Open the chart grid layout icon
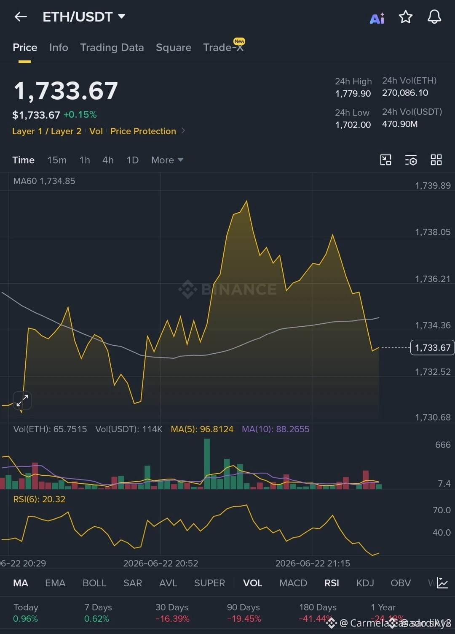Screen dimensions: 455x634 [436, 160]
